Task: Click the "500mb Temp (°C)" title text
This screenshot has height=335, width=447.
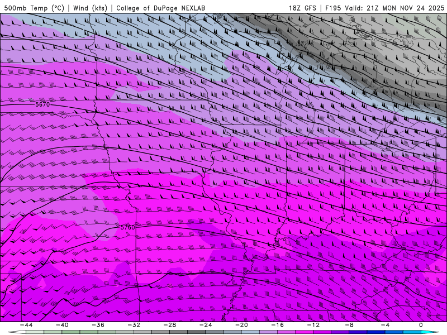Action: (x=34, y=8)
